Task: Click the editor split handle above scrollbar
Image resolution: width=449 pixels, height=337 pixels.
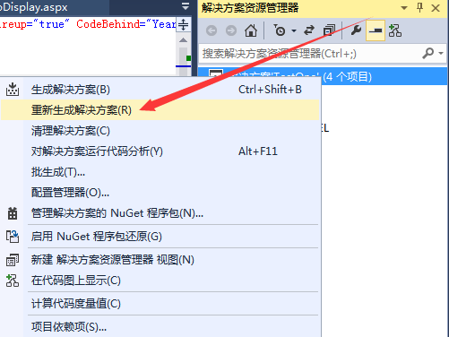Action: pos(183,24)
